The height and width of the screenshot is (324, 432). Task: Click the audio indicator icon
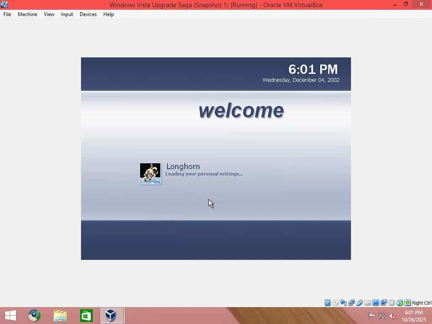click(x=343, y=303)
